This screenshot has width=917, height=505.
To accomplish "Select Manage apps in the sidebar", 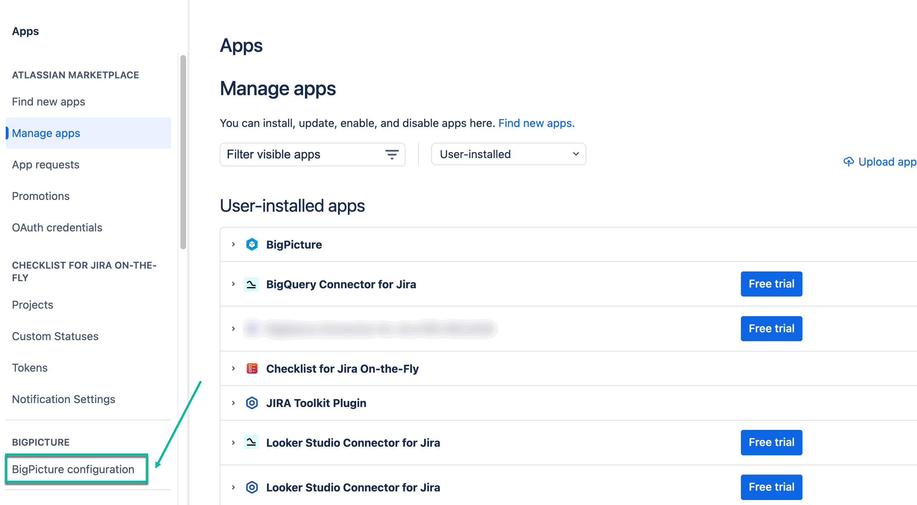I will (x=46, y=133).
